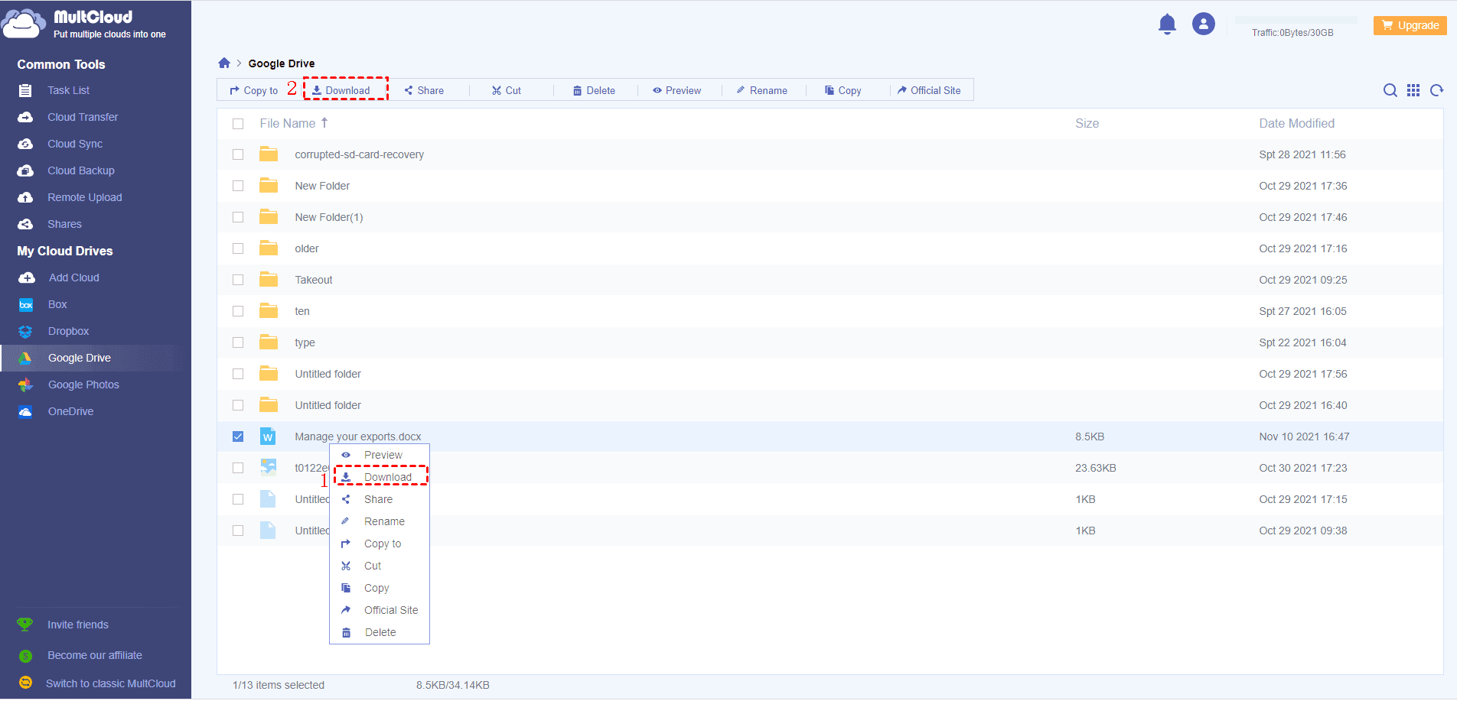Viewport: 1457px width, 701px height.
Task: Click the Upgrade button
Action: pos(1410,25)
